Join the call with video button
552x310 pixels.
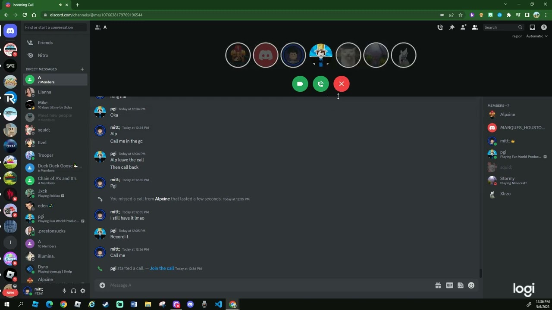click(300, 84)
